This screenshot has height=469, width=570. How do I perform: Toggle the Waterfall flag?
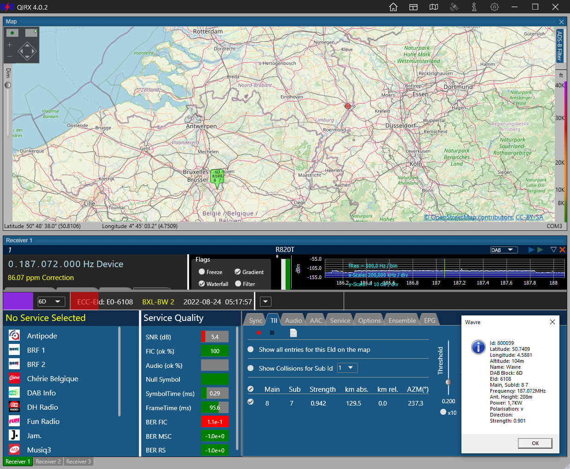202,284
